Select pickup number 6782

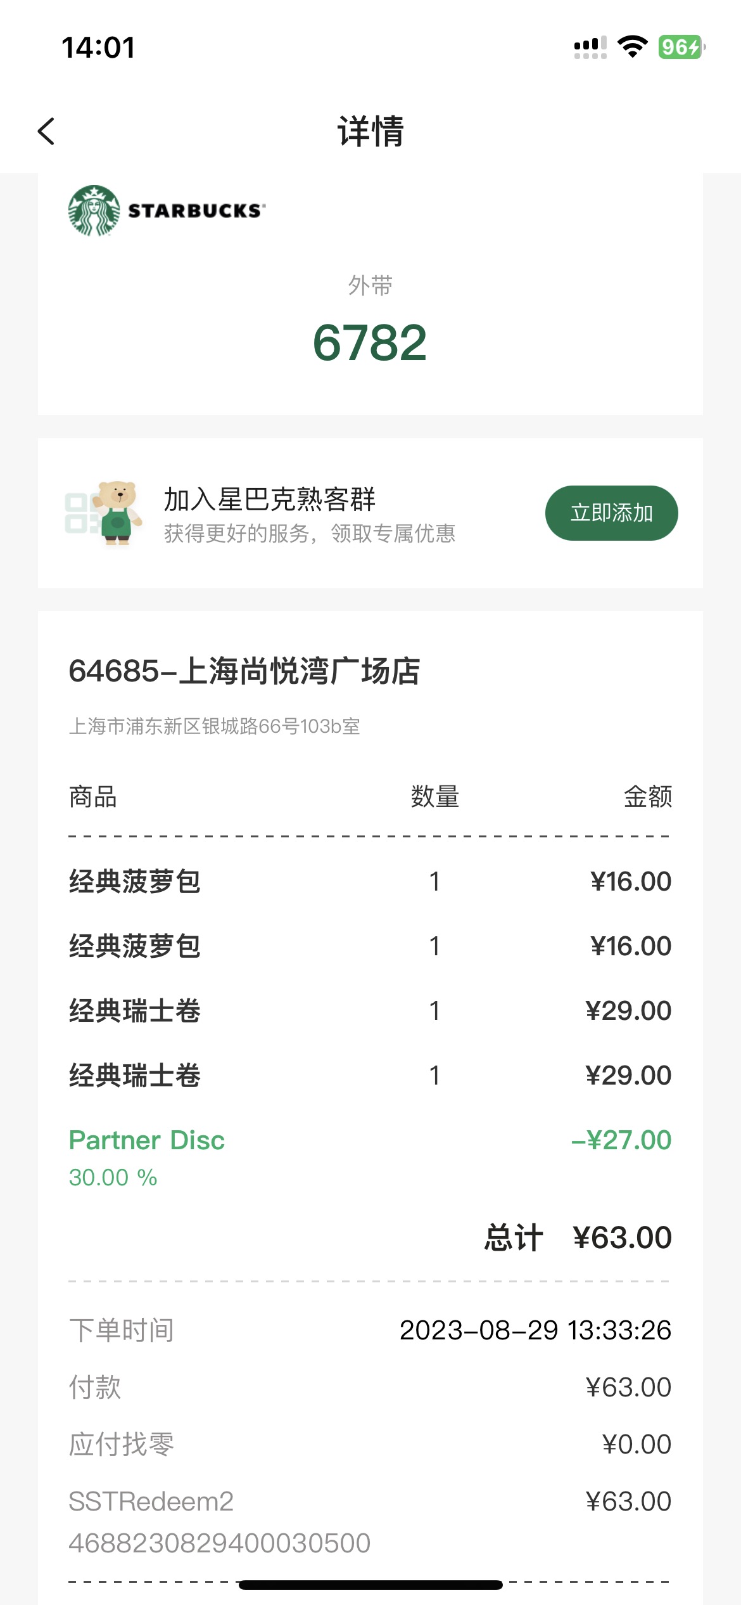pos(370,343)
